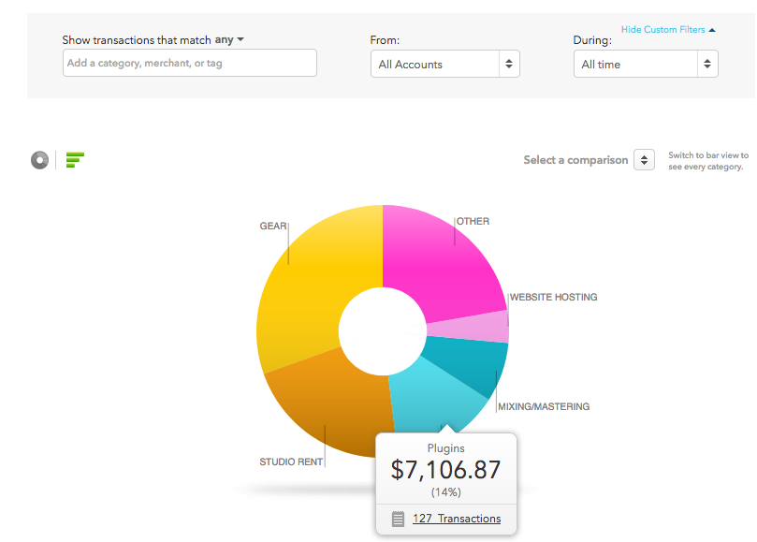Open the Select a comparison stepper
The image size is (757, 542).
click(x=644, y=160)
